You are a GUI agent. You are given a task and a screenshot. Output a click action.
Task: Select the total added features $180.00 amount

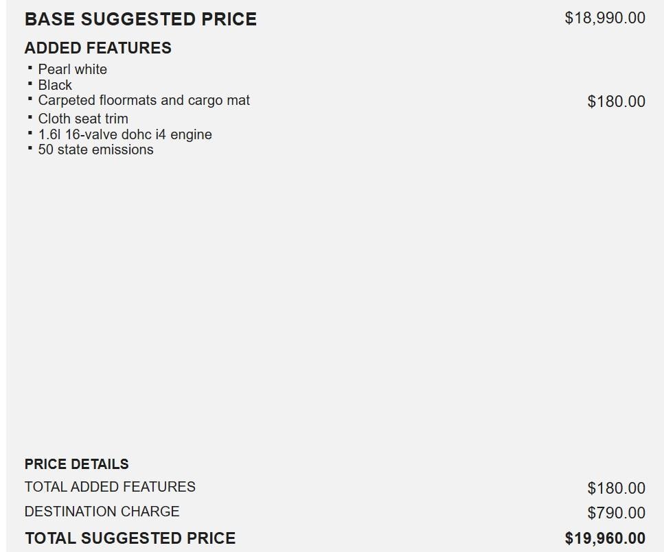616,488
